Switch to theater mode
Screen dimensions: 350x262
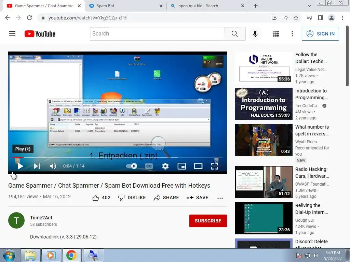pos(198,166)
